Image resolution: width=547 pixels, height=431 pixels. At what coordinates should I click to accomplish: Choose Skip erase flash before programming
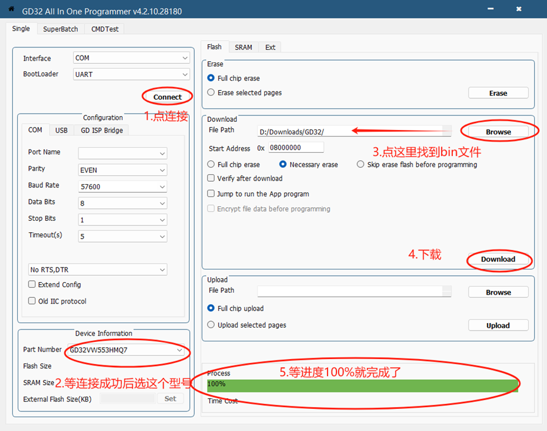pyautogui.click(x=360, y=165)
